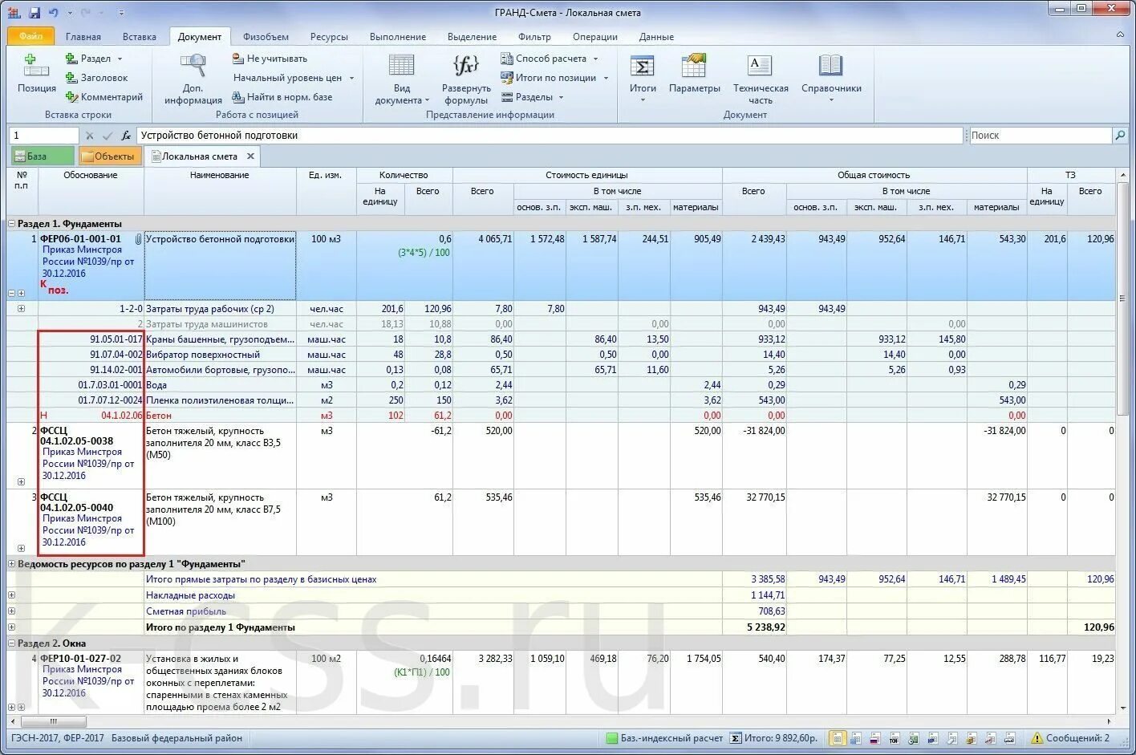Click the sigma Итого icon in status bar
This screenshot has height=755, width=1136.
pyautogui.click(x=734, y=738)
